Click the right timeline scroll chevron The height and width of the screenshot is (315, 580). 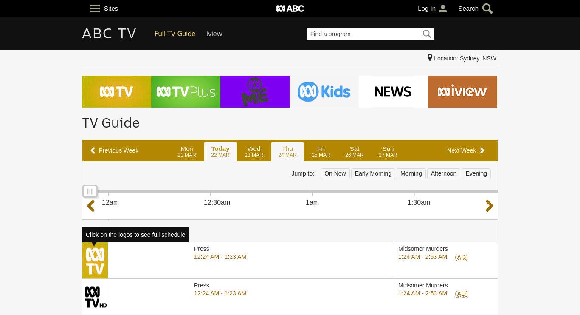[x=489, y=206]
